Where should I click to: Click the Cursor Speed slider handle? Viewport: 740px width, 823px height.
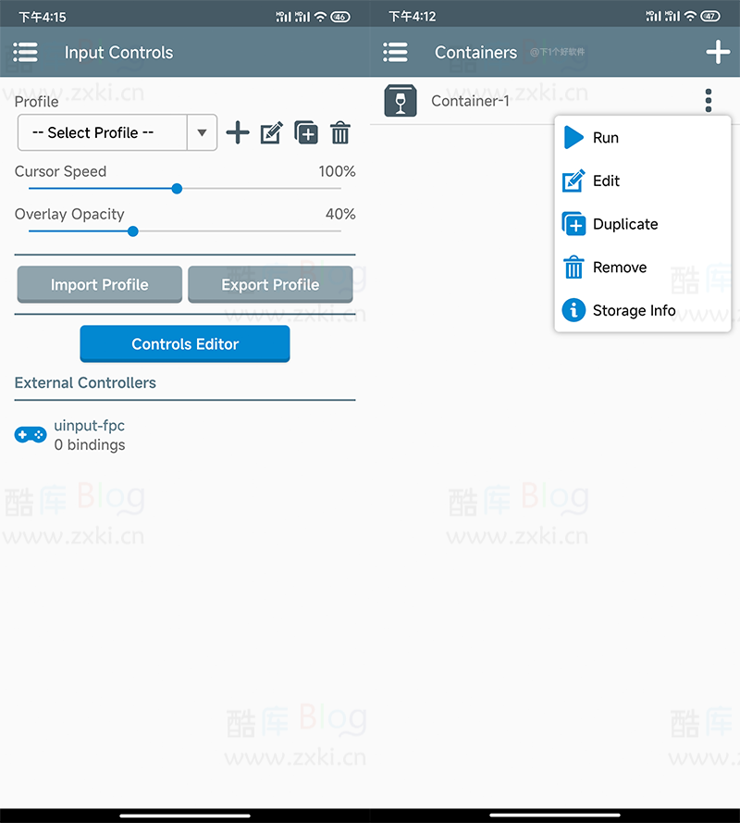[177, 189]
